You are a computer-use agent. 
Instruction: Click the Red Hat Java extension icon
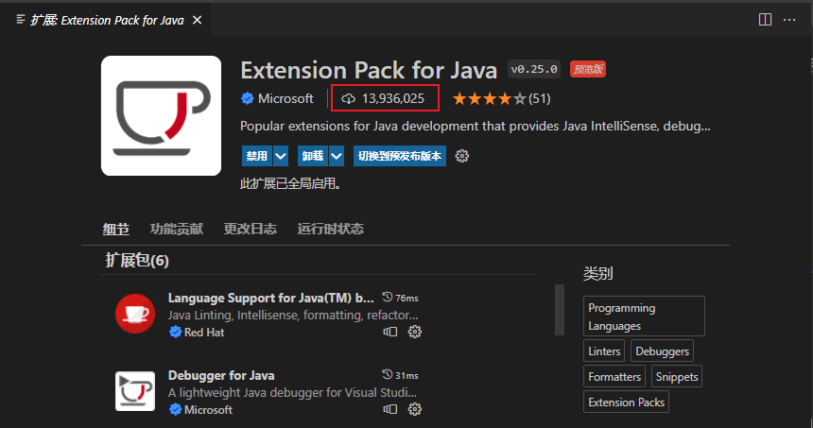(x=135, y=314)
